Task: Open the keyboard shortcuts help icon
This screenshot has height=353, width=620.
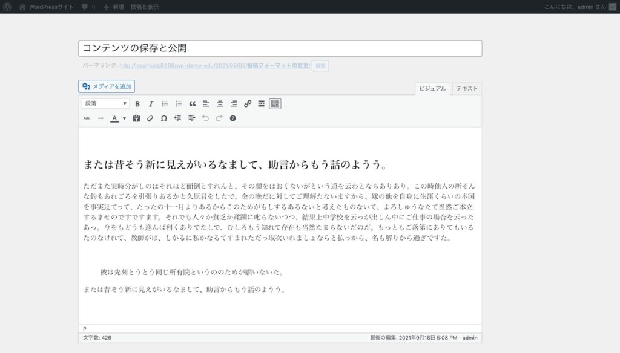Action: pyautogui.click(x=233, y=118)
